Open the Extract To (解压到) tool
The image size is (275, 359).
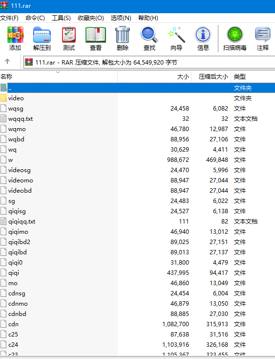click(x=42, y=38)
